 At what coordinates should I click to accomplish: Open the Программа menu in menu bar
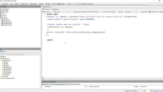click(x=33, y=4)
